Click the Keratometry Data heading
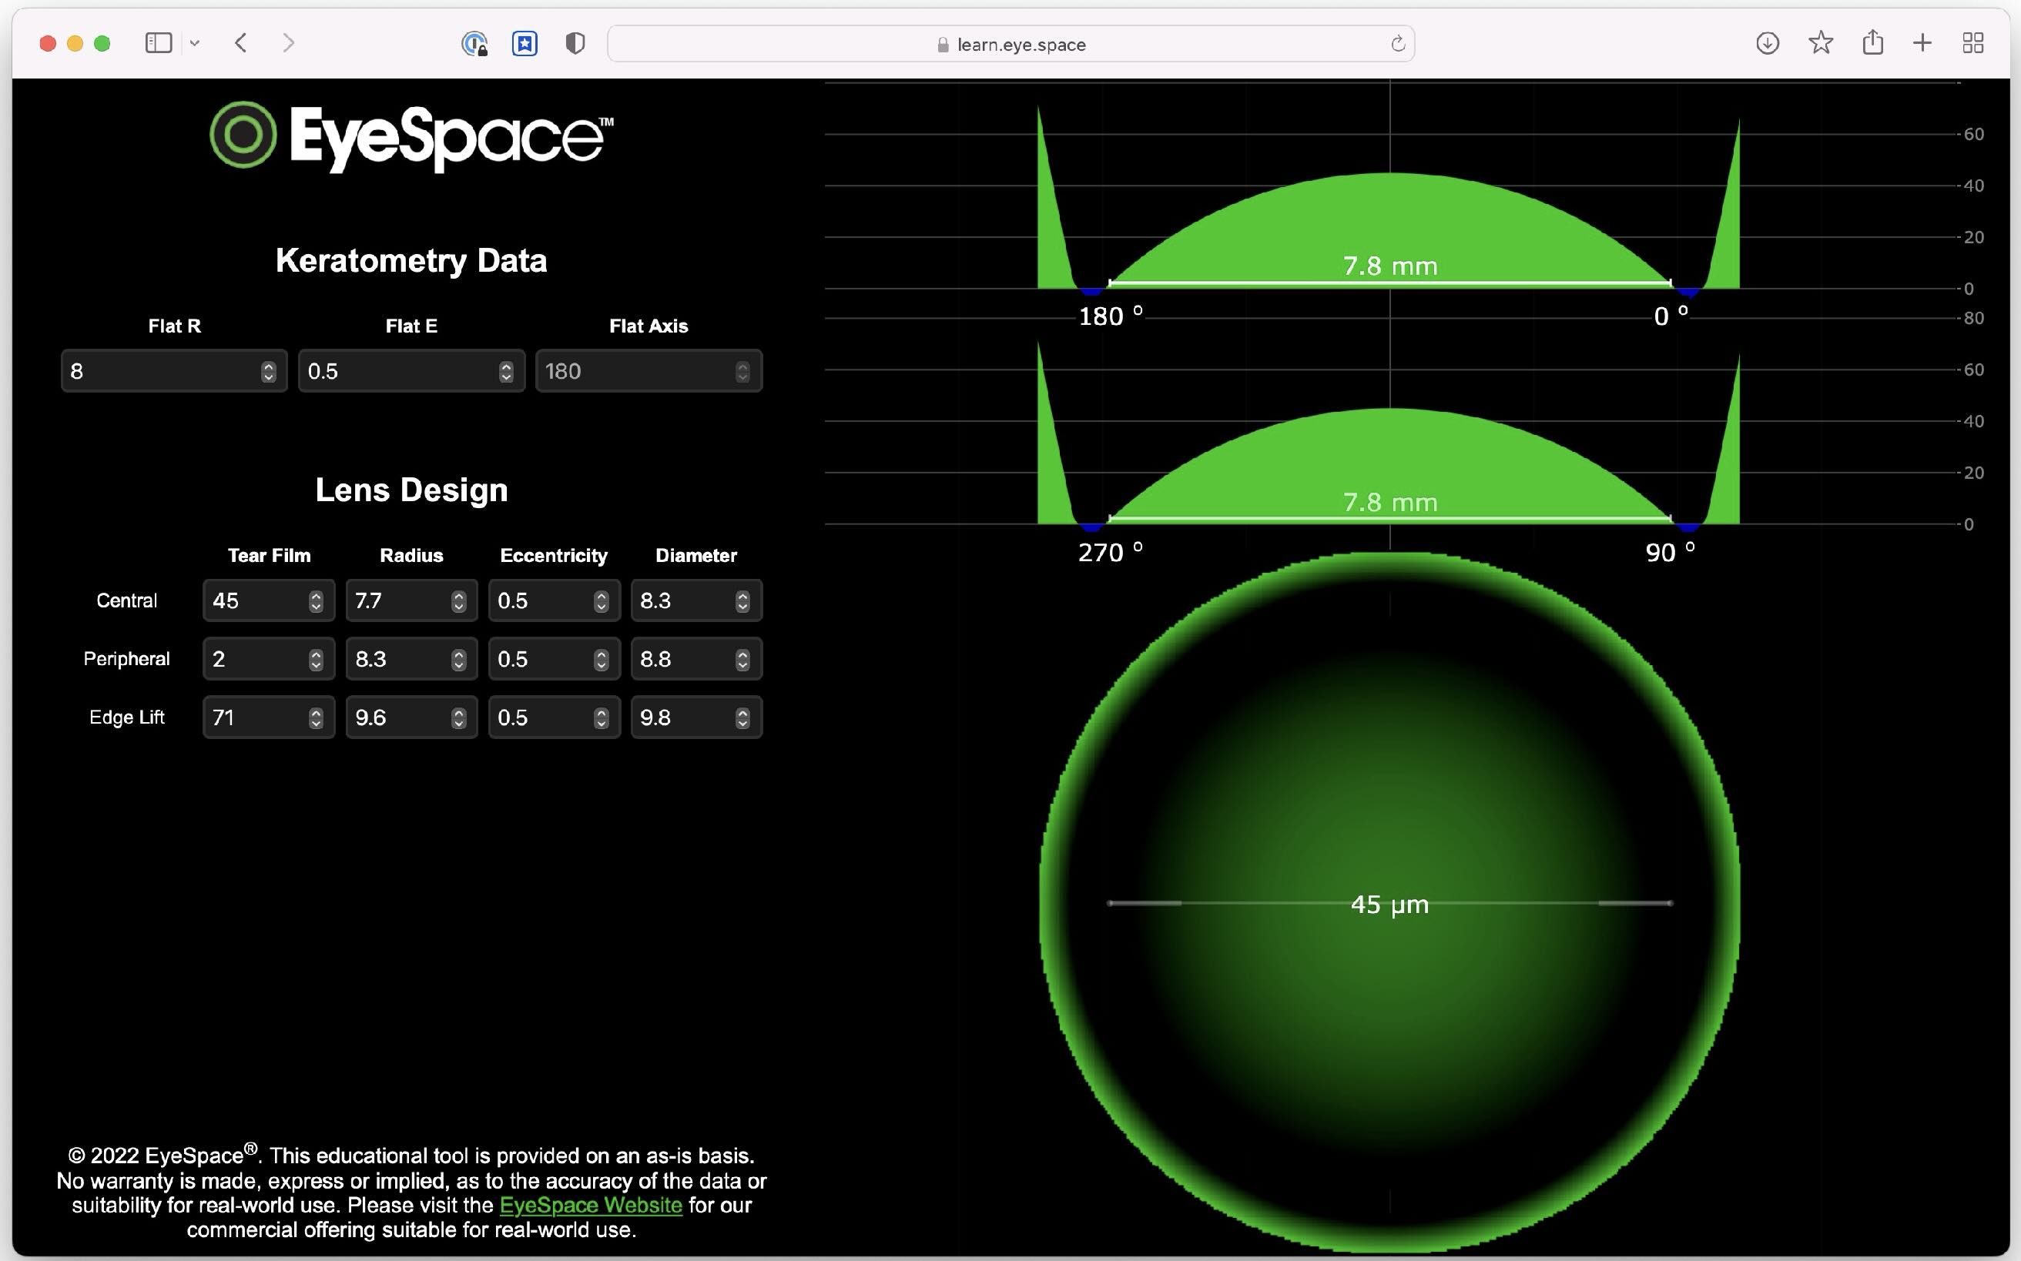The image size is (2021, 1261). pyautogui.click(x=411, y=260)
